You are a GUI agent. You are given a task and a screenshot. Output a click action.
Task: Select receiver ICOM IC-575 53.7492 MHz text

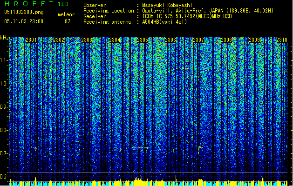[x=187, y=16]
